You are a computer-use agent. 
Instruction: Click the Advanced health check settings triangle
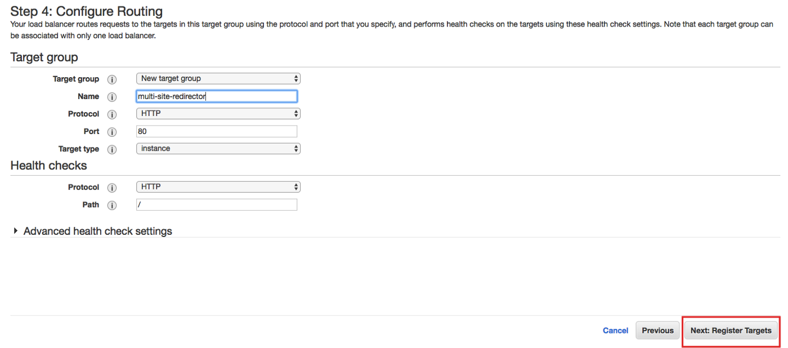click(16, 231)
